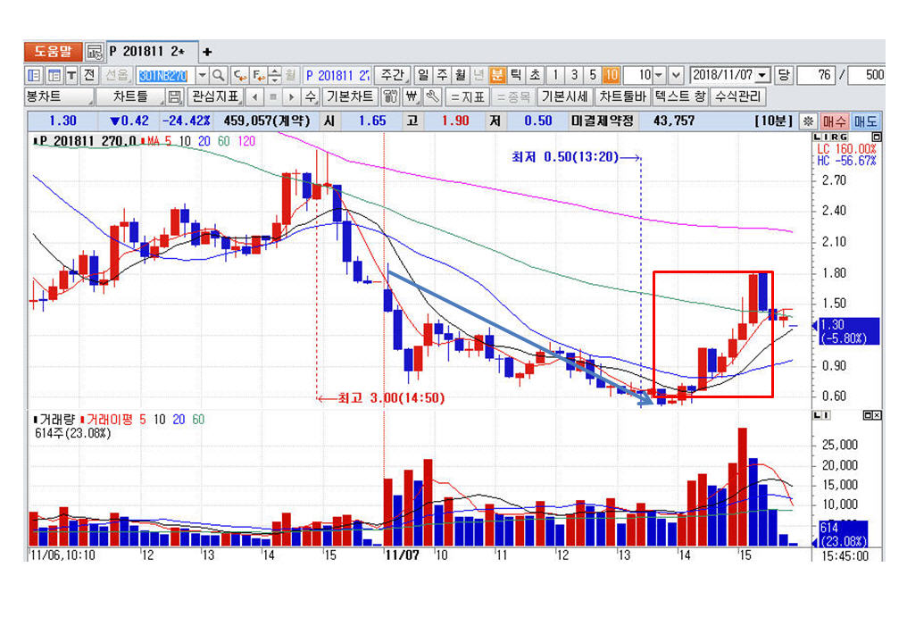907x617 pixels.
Task: Open the chart tools icon after 기본차트
Action: (390, 96)
